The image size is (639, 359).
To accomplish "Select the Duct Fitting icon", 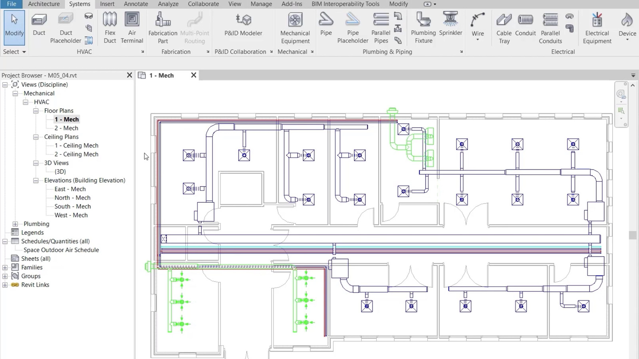I will [x=89, y=16].
